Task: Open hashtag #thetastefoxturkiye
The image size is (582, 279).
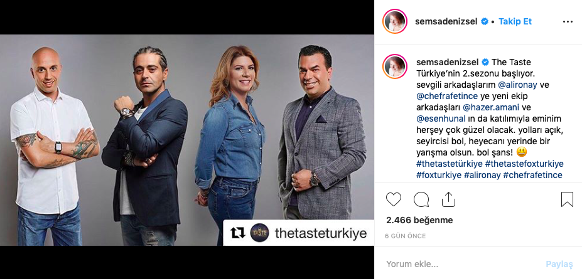Action: click(524, 164)
